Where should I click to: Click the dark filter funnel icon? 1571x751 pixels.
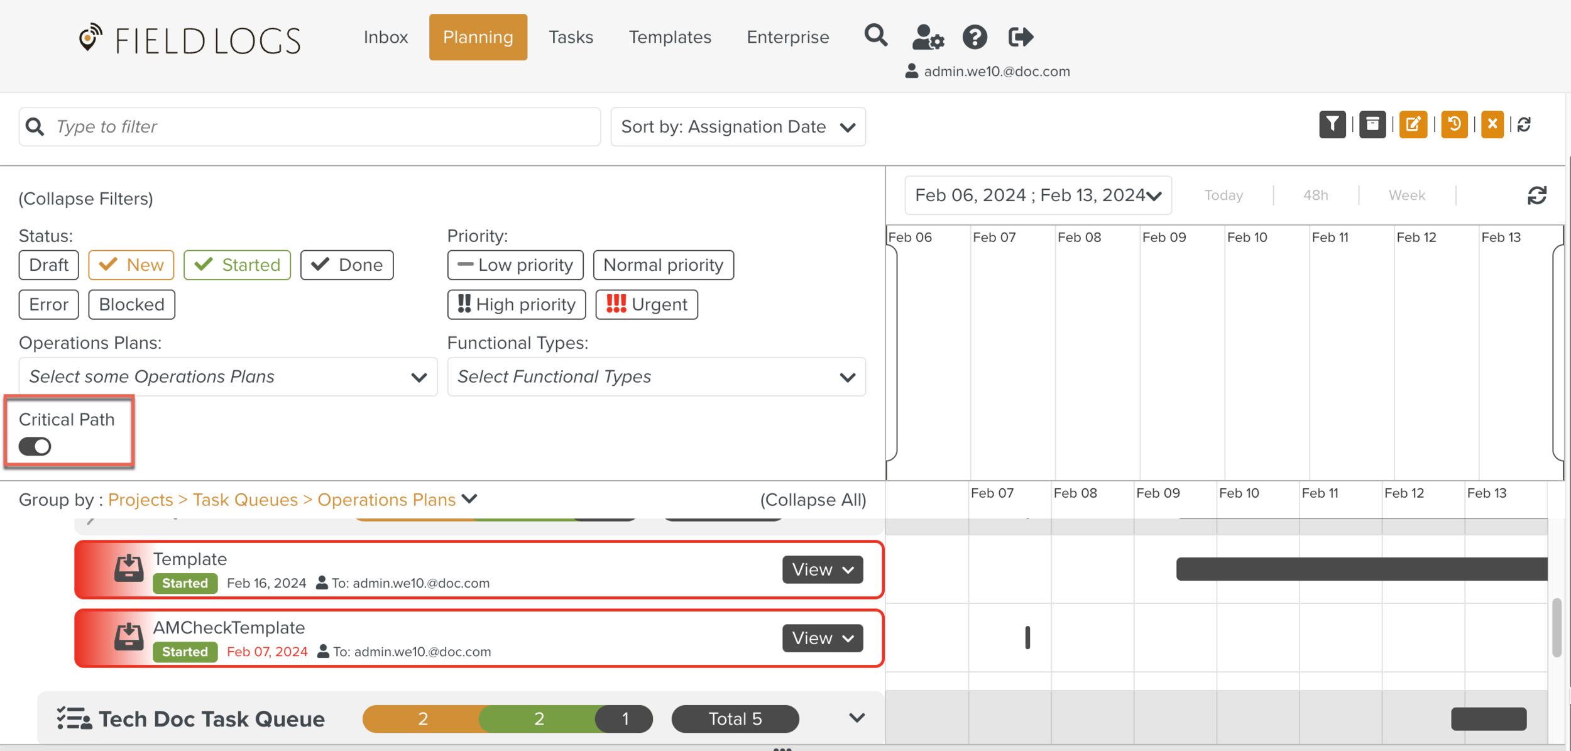[1332, 124]
